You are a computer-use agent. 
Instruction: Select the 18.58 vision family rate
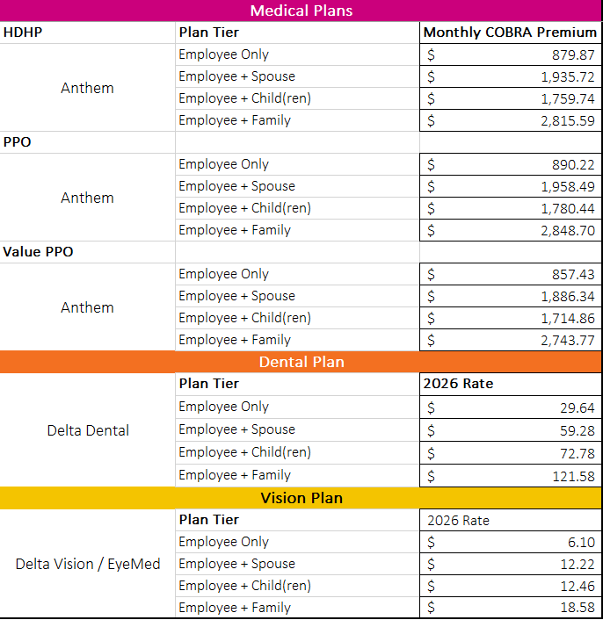click(x=510, y=608)
